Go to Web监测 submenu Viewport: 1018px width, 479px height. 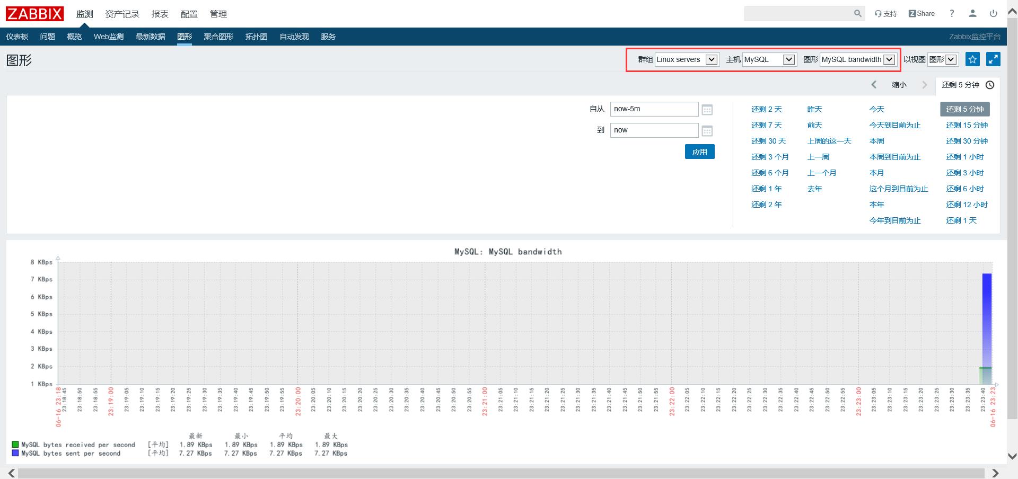pos(109,37)
